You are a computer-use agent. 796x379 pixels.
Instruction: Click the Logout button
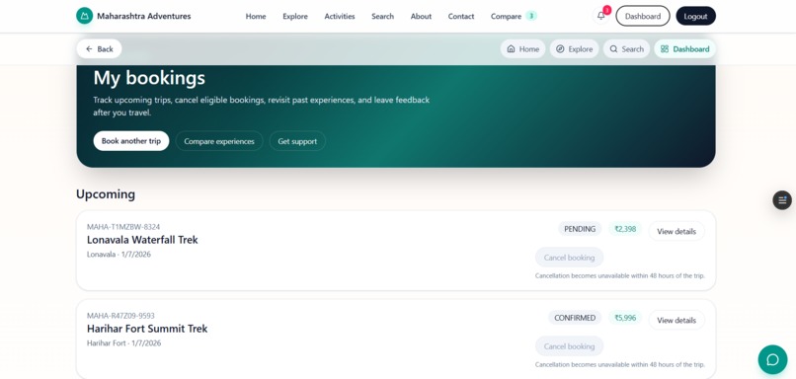tap(695, 16)
